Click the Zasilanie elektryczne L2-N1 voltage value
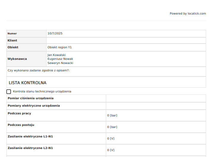 point(111,150)
